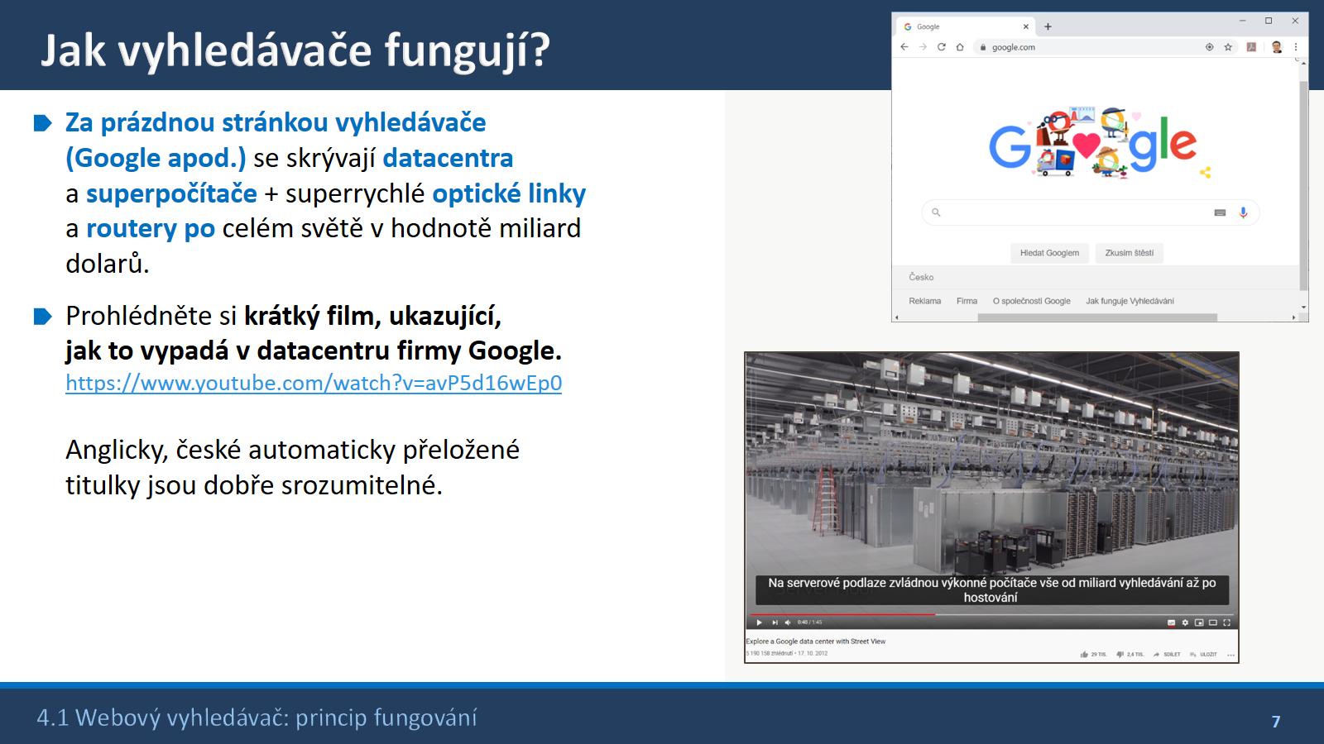Click the scroll-down arrow in Chrome window
Image resolution: width=1324 pixels, height=744 pixels.
pos(1303,307)
